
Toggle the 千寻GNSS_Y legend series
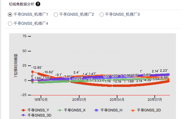35,110
